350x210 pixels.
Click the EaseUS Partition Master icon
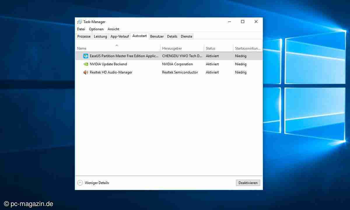86,56
